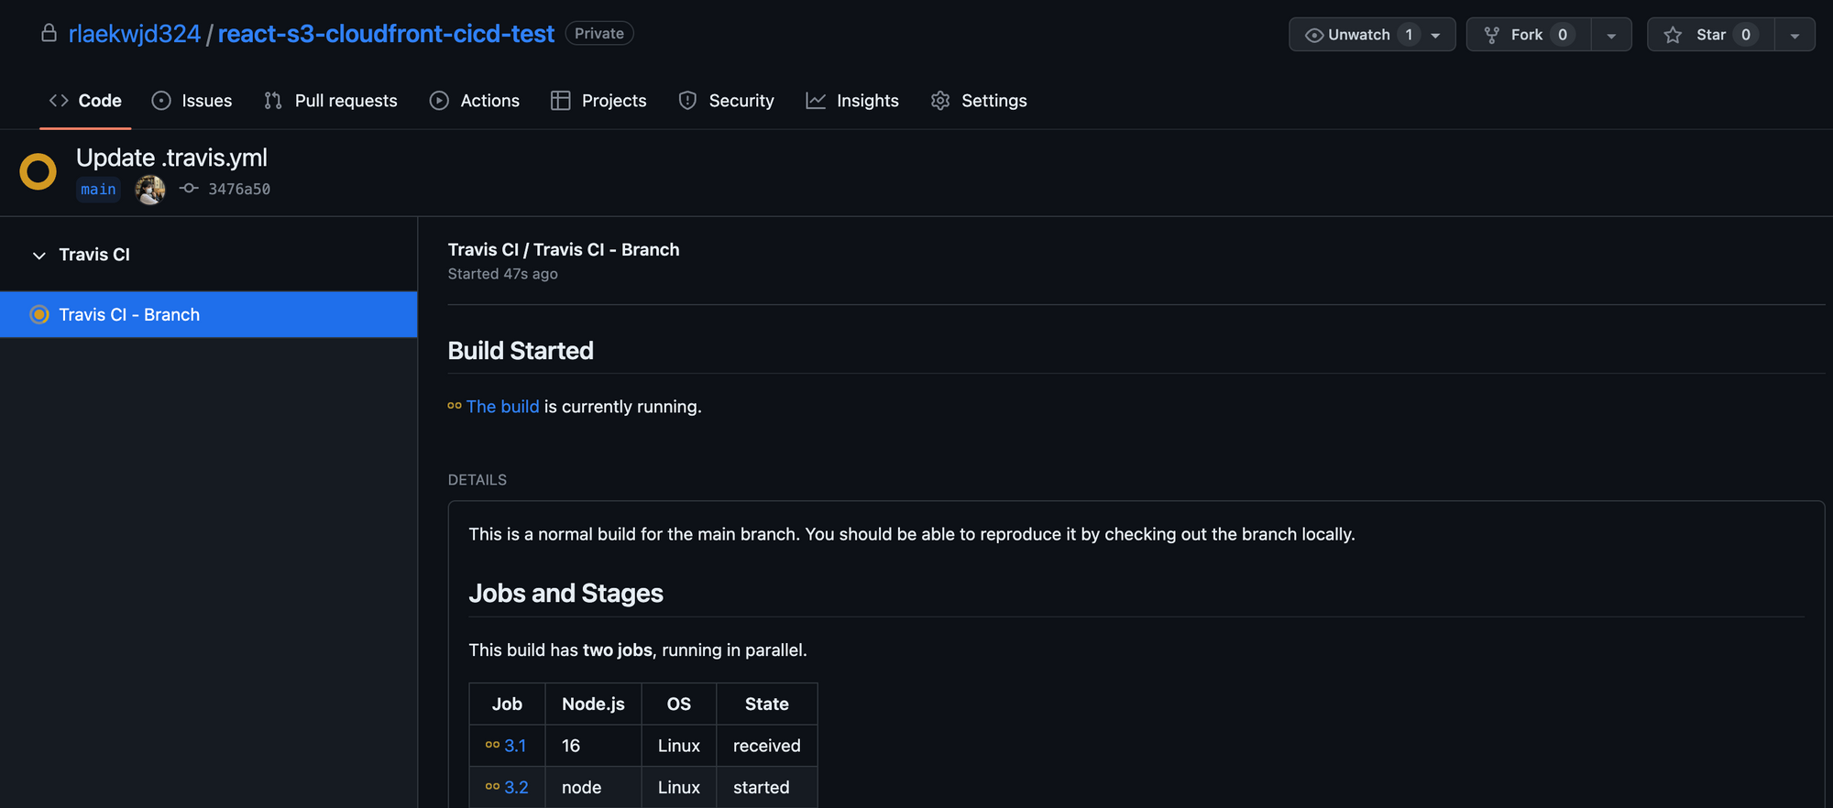Click the DETAILS section label

click(477, 480)
